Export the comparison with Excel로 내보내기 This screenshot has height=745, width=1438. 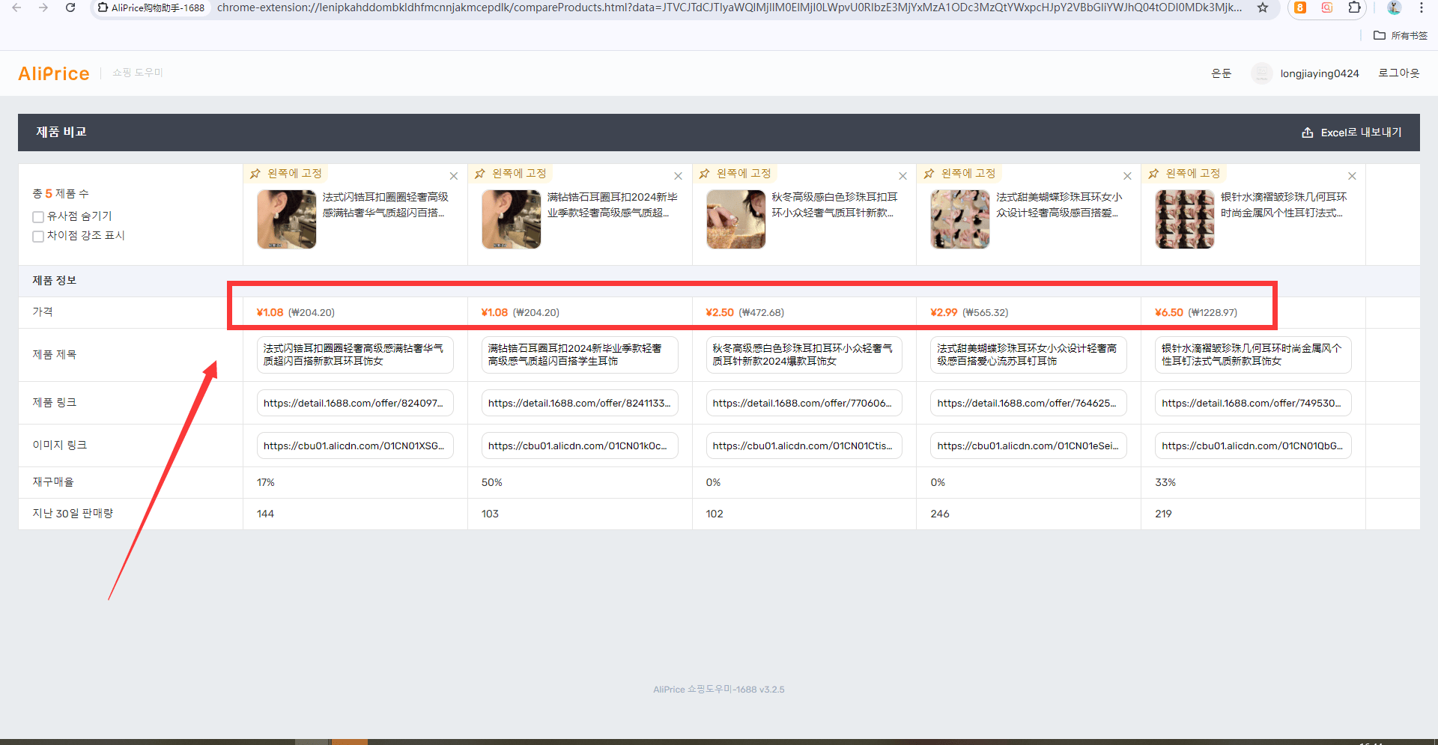(x=1352, y=133)
